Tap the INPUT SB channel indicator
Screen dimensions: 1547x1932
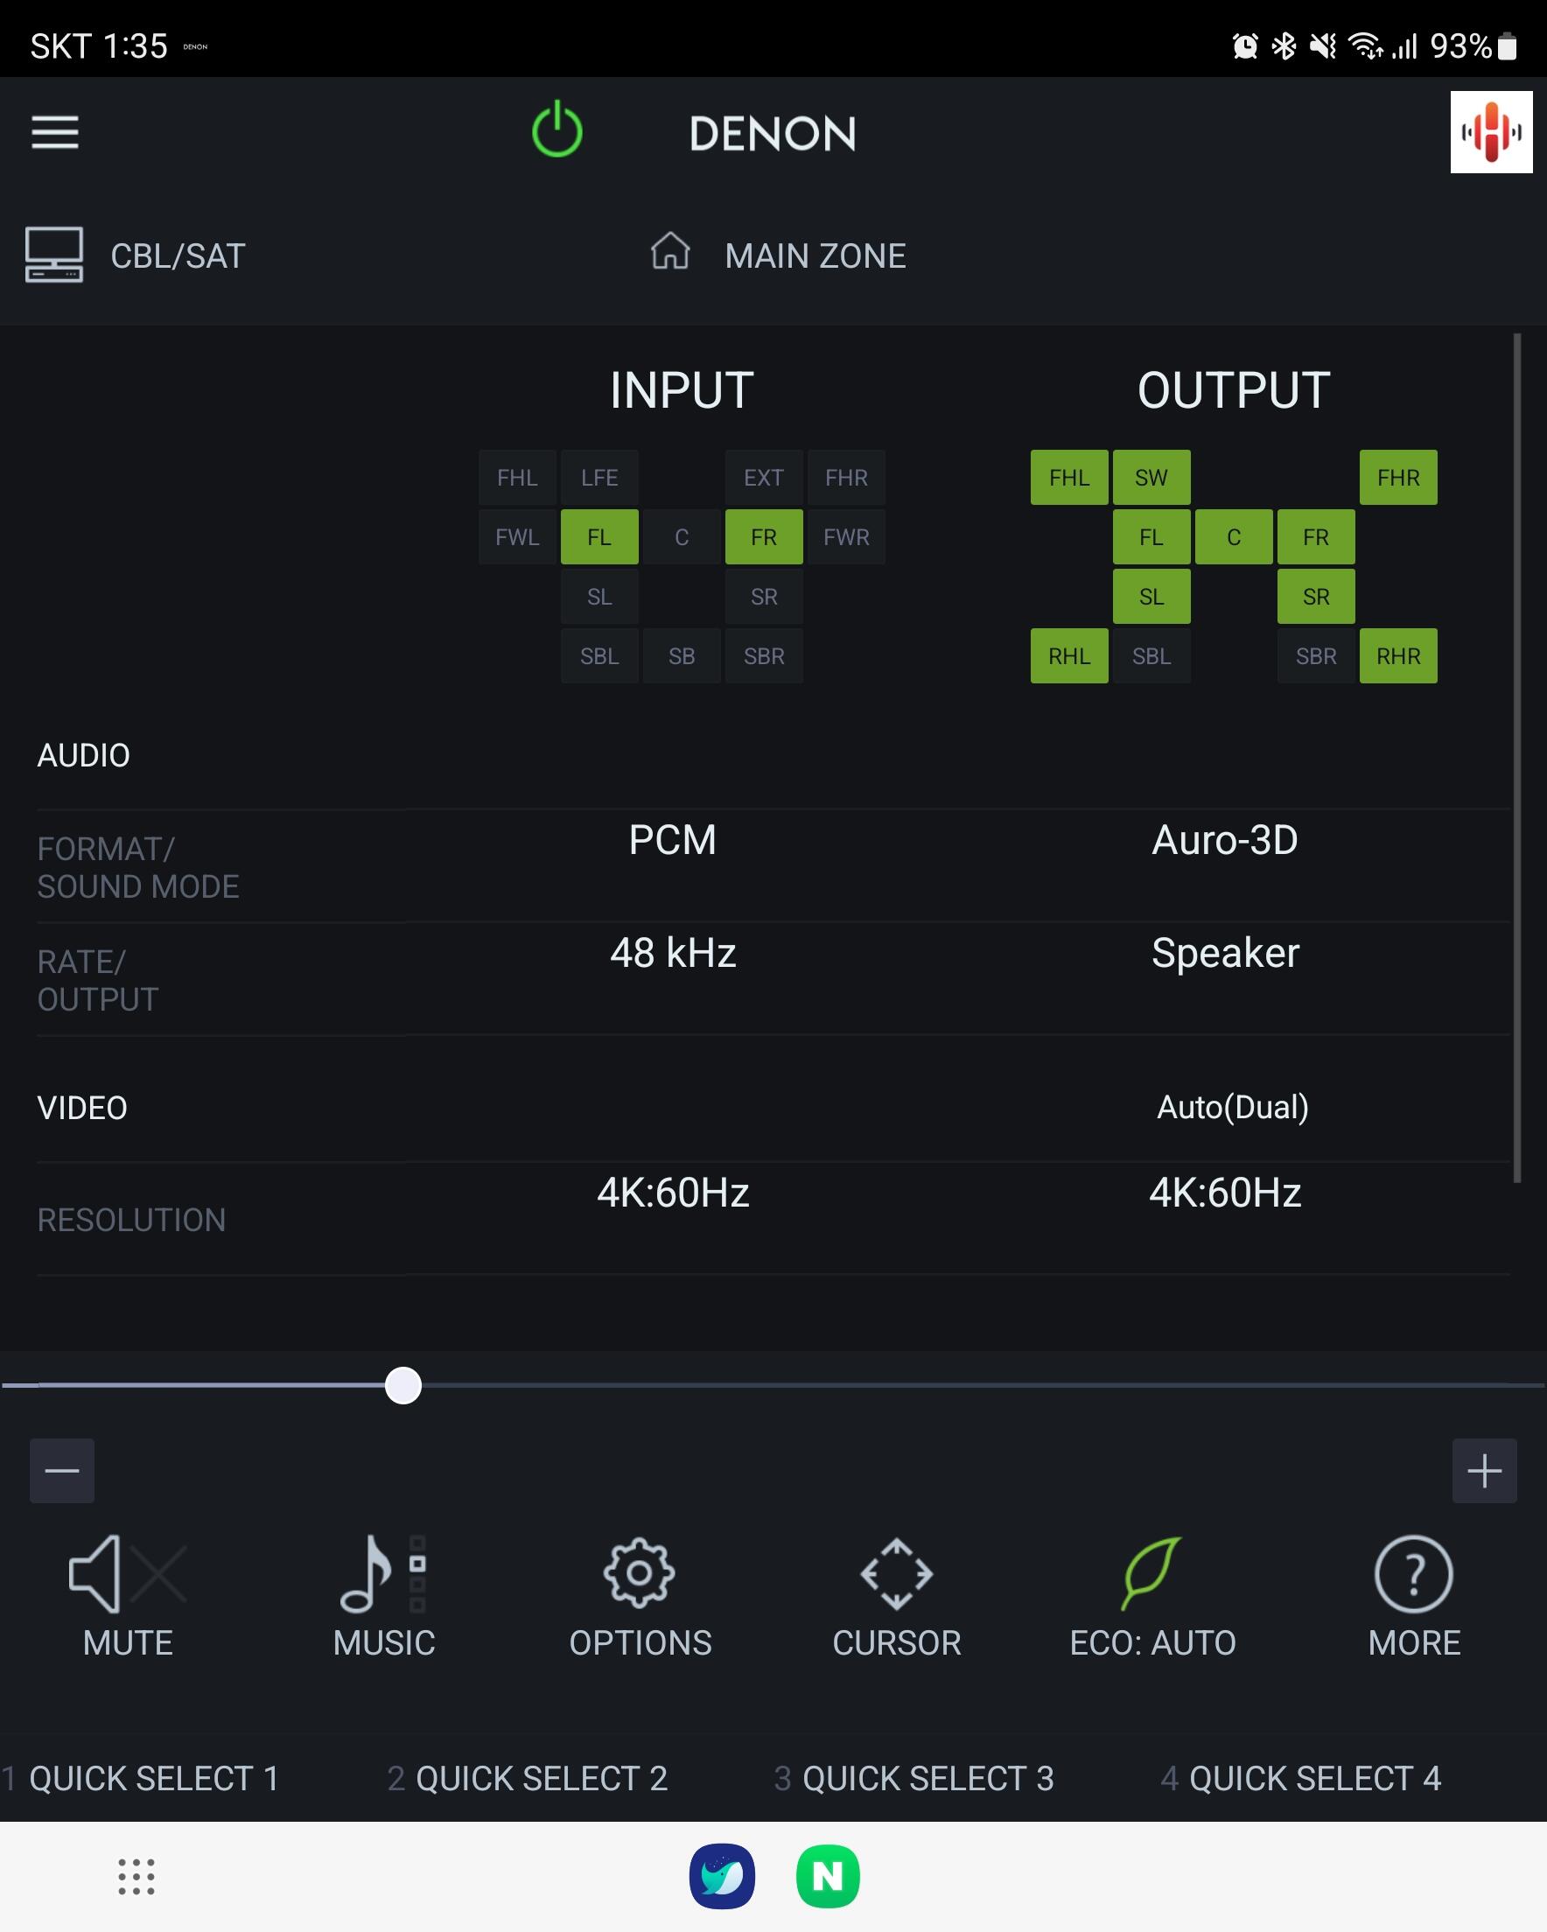point(681,656)
